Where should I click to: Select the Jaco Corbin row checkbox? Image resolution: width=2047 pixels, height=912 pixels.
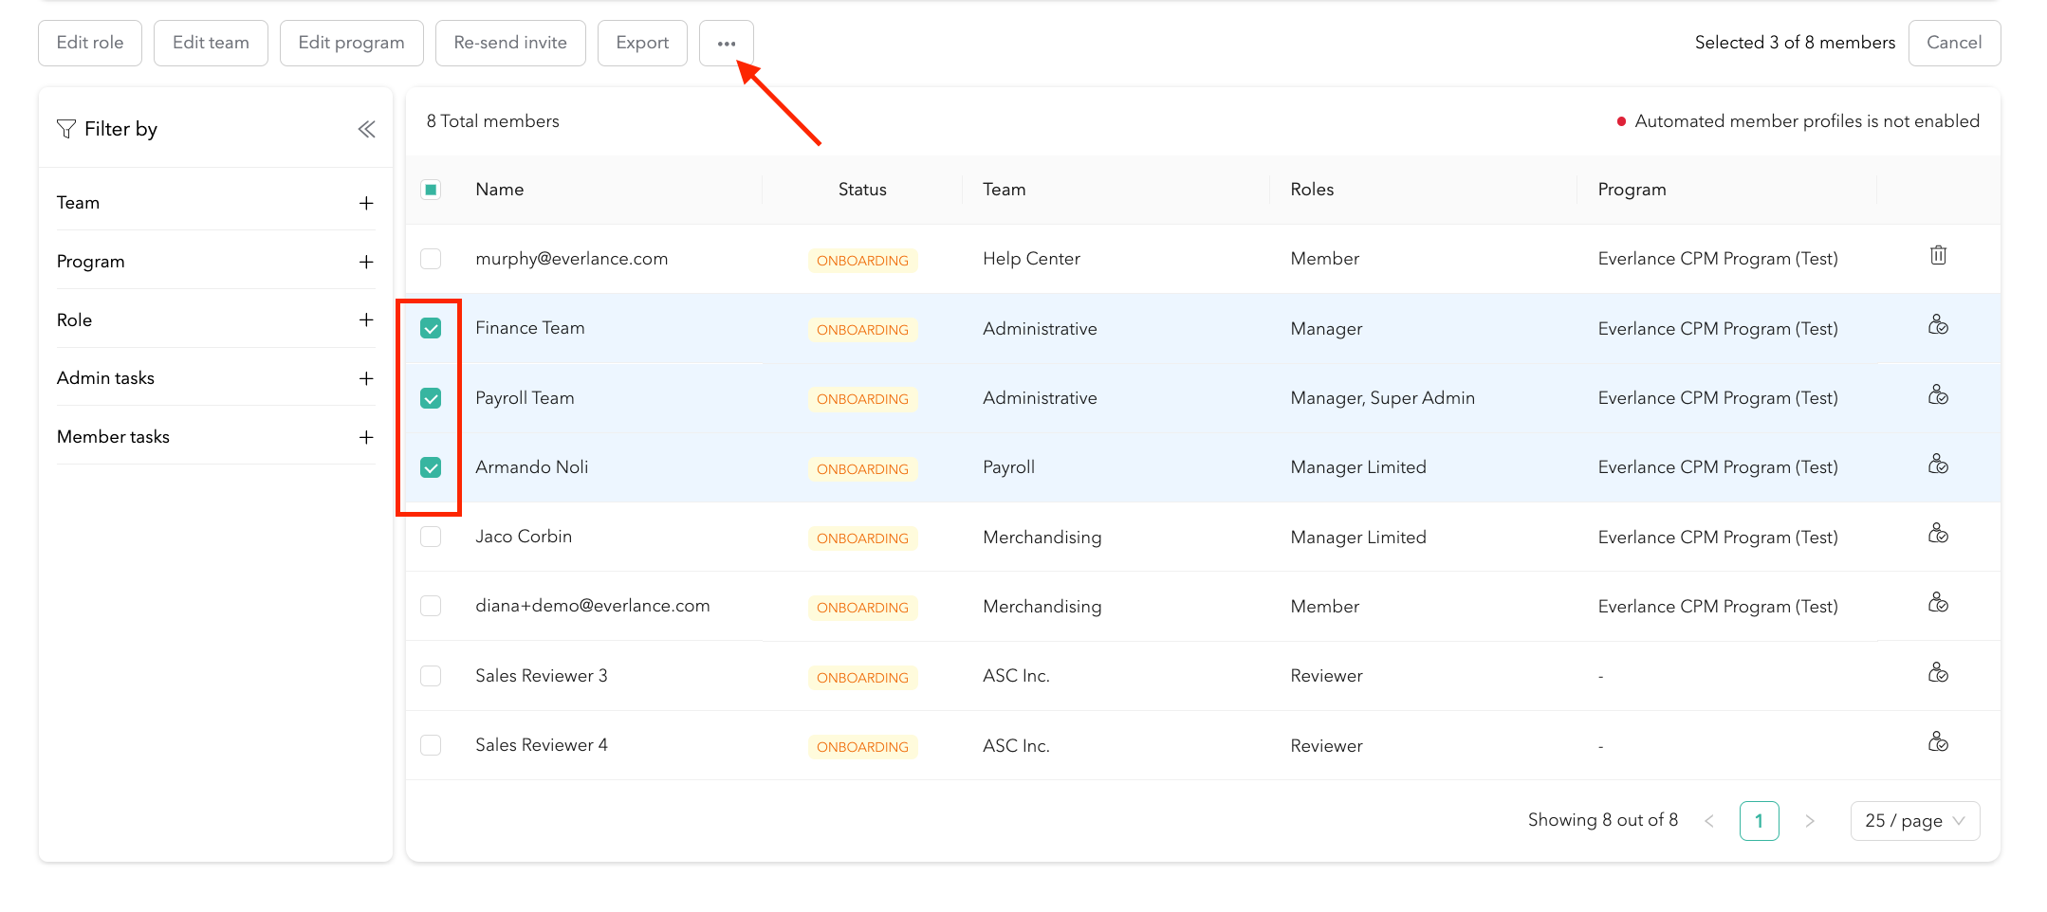[431, 537]
